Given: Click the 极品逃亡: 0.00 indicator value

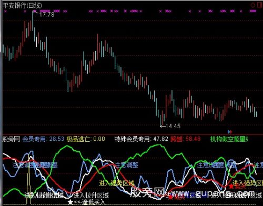Looking at the screenshot, I should pos(86,139).
